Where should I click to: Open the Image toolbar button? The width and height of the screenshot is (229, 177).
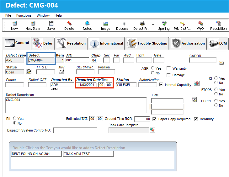(105, 25)
